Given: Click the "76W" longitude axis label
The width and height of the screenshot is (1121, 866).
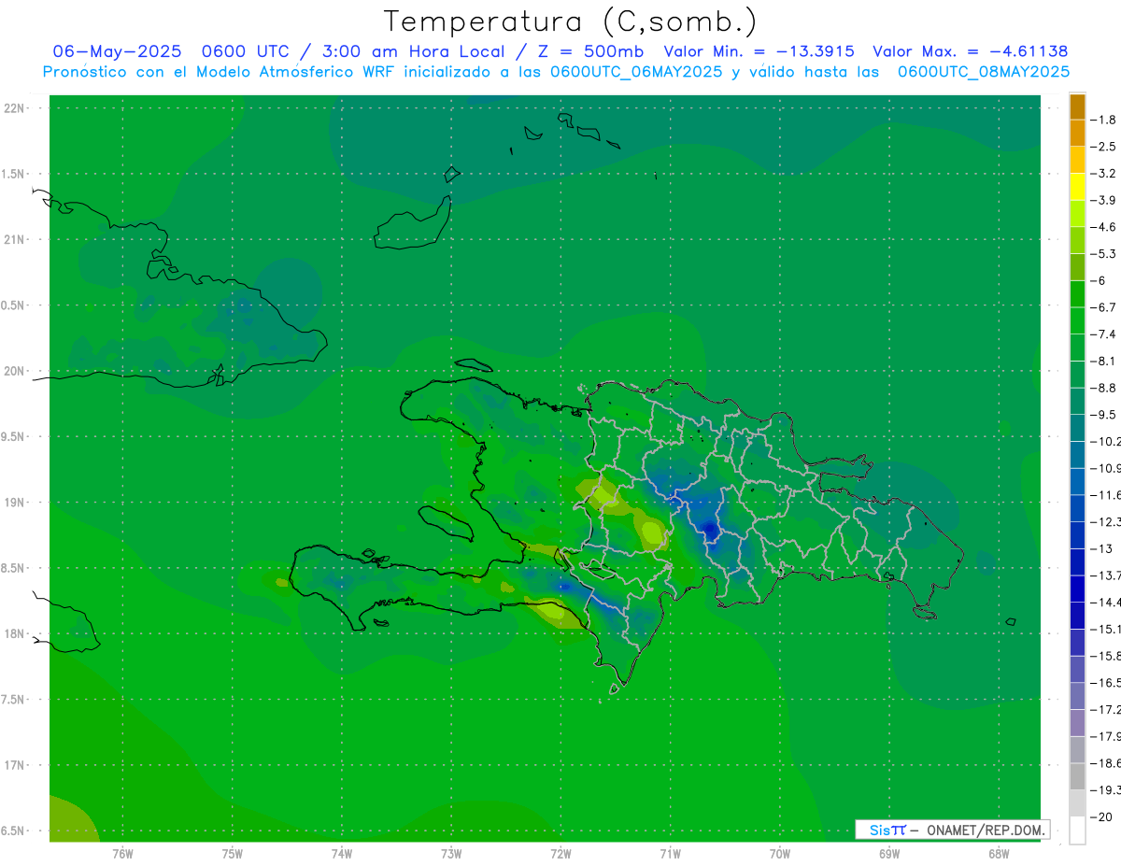Looking at the screenshot, I should point(122,853).
